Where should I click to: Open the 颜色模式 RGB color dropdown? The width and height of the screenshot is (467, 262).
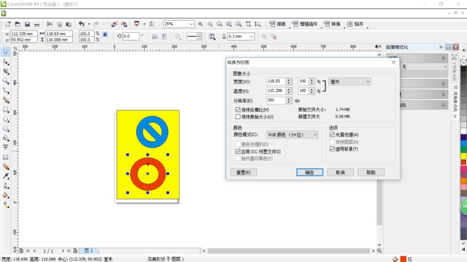[316, 134]
